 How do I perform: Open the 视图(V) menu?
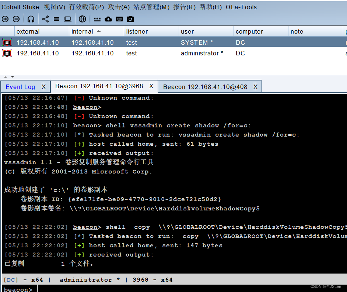(55, 7)
